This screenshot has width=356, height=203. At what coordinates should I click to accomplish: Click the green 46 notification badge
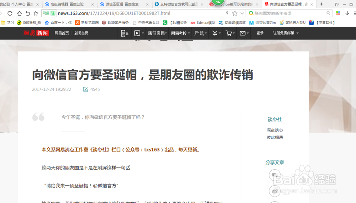click(x=218, y=2)
